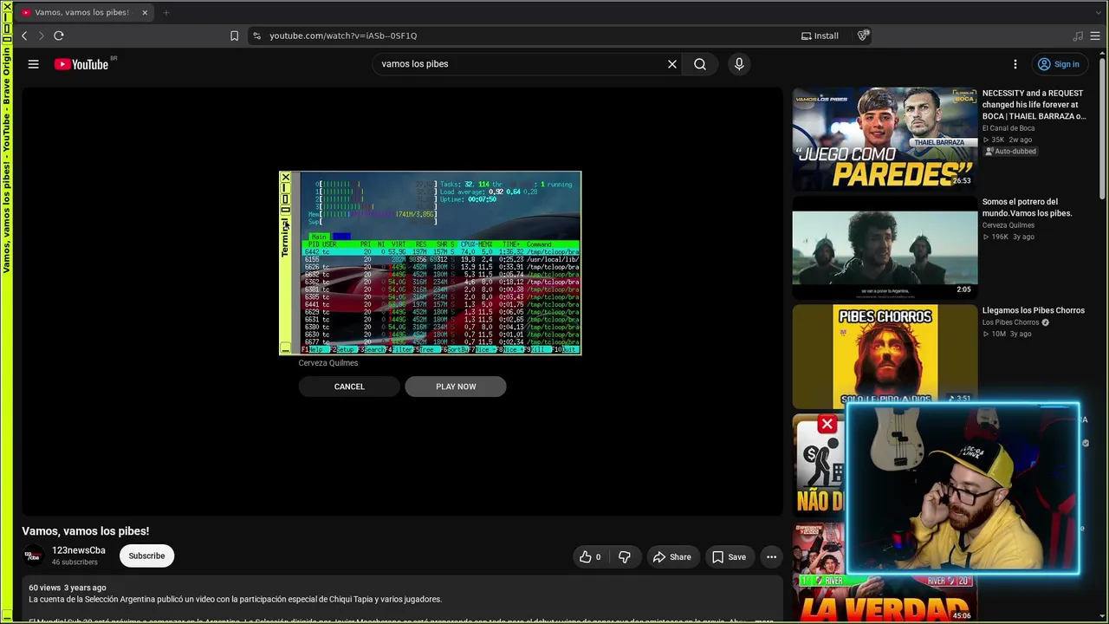Bookmark this page

point(234,36)
